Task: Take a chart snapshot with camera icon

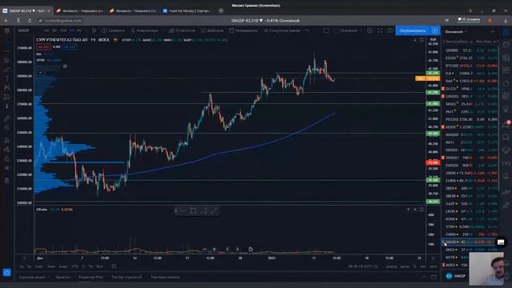Action: tap(390, 30)
